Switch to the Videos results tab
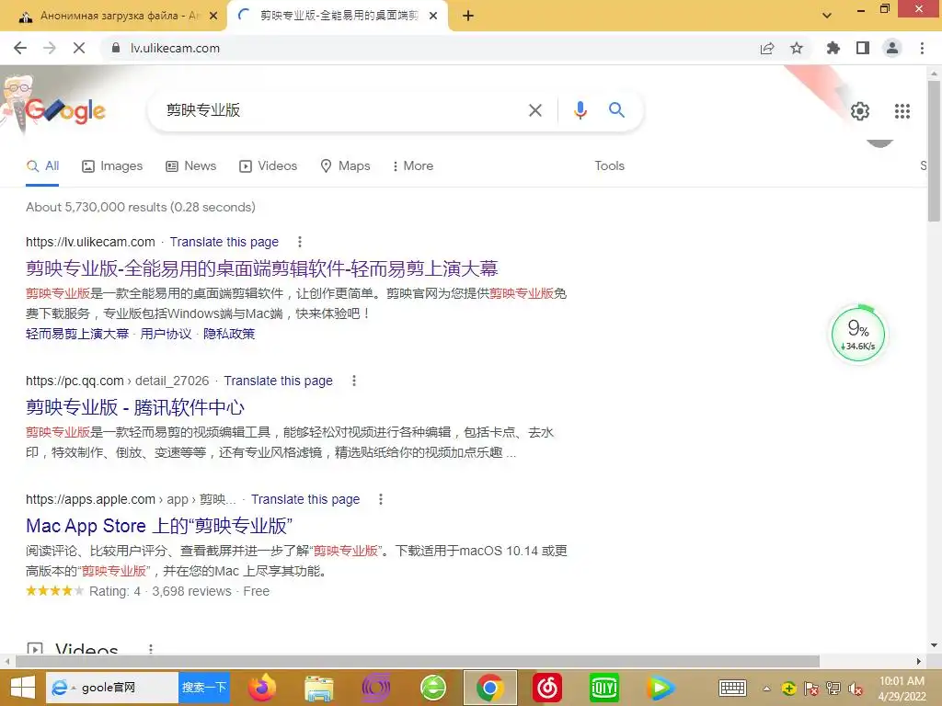This screenshot has width=942, height=706. coord(268,166)
